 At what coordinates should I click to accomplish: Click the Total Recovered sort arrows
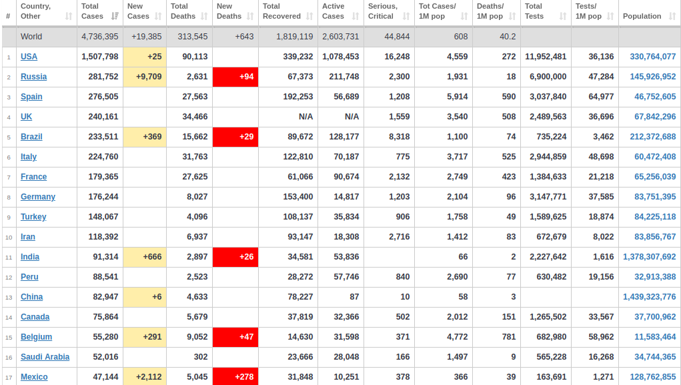pyautogui.click(x=309, y=17)
